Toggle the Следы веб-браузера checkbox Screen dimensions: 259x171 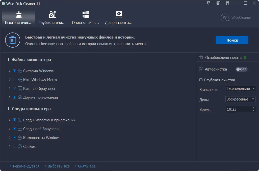[x=15, y=129]
